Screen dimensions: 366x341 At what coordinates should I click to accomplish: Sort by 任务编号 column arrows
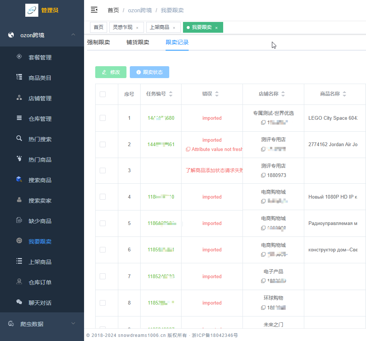(171, 94)
